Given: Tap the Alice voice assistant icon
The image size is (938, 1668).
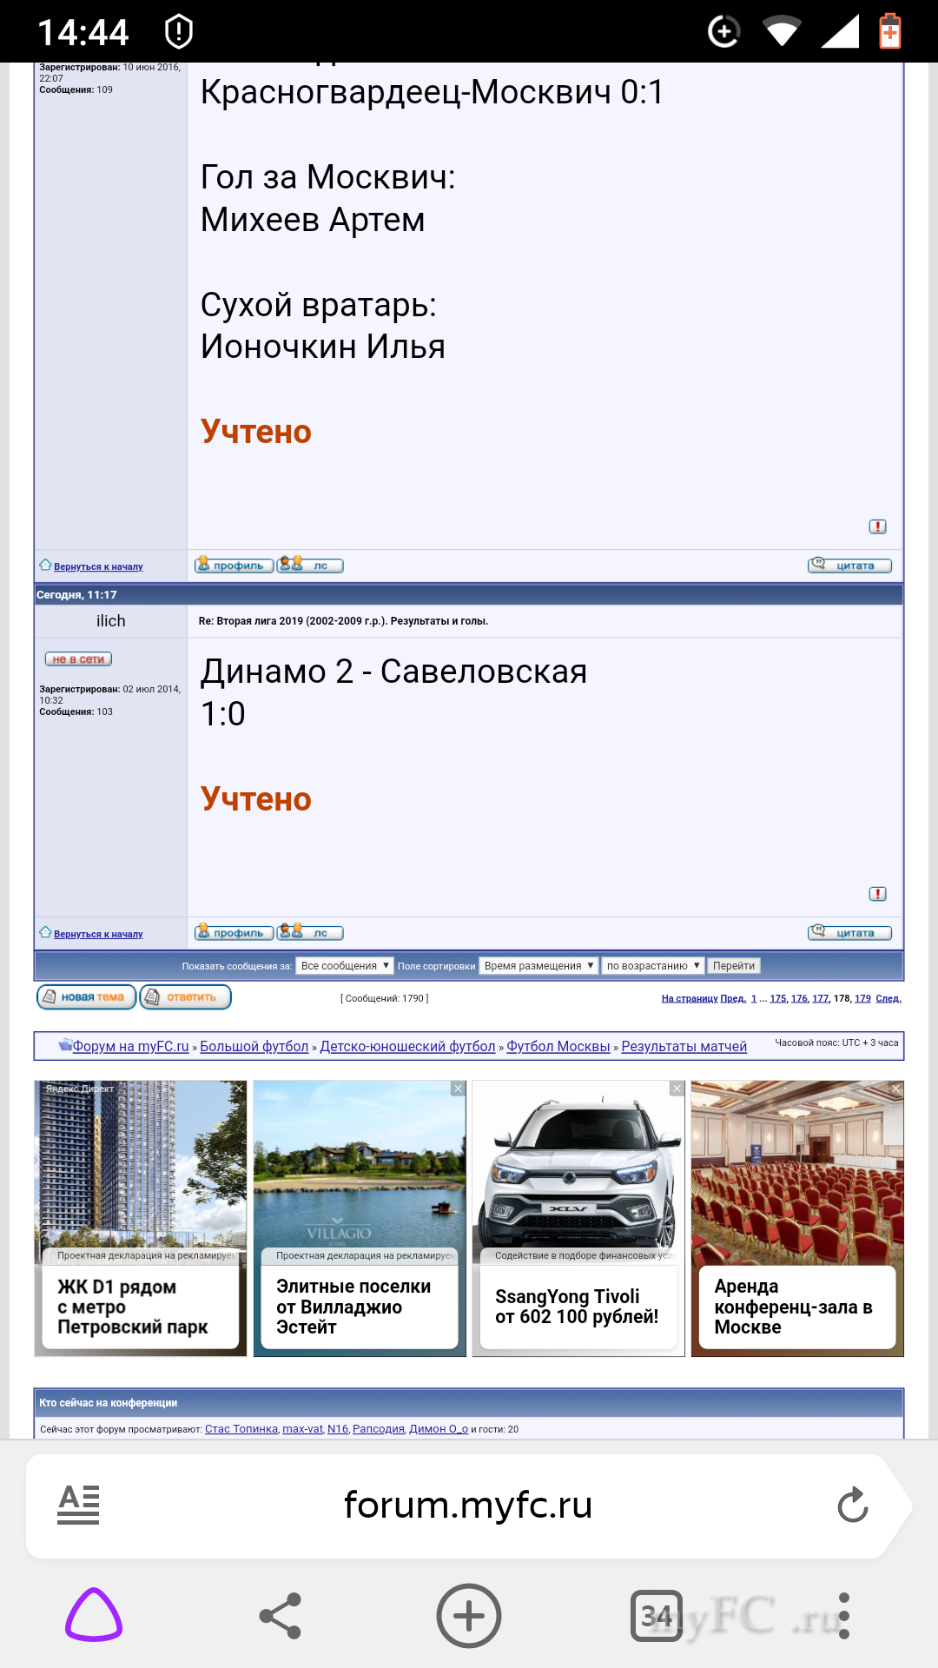Looking at the screenshot, I should [94, 1615].
